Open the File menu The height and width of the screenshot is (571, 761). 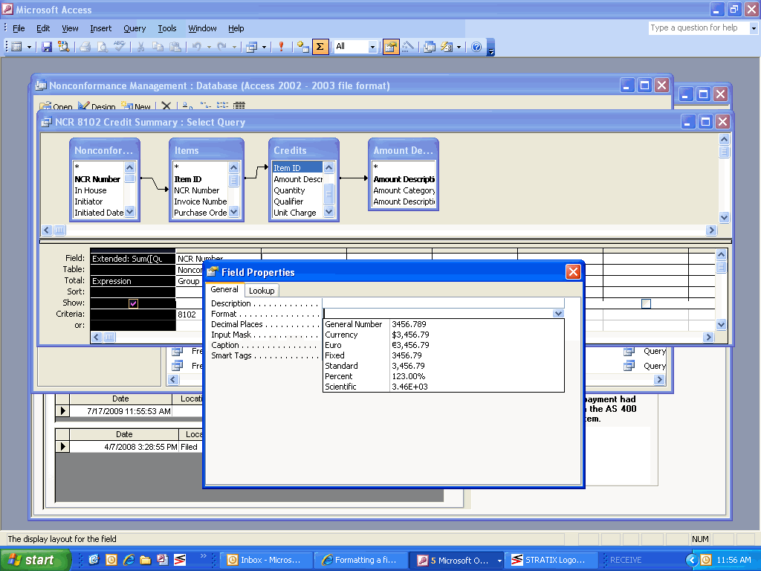tap(19, 28)
